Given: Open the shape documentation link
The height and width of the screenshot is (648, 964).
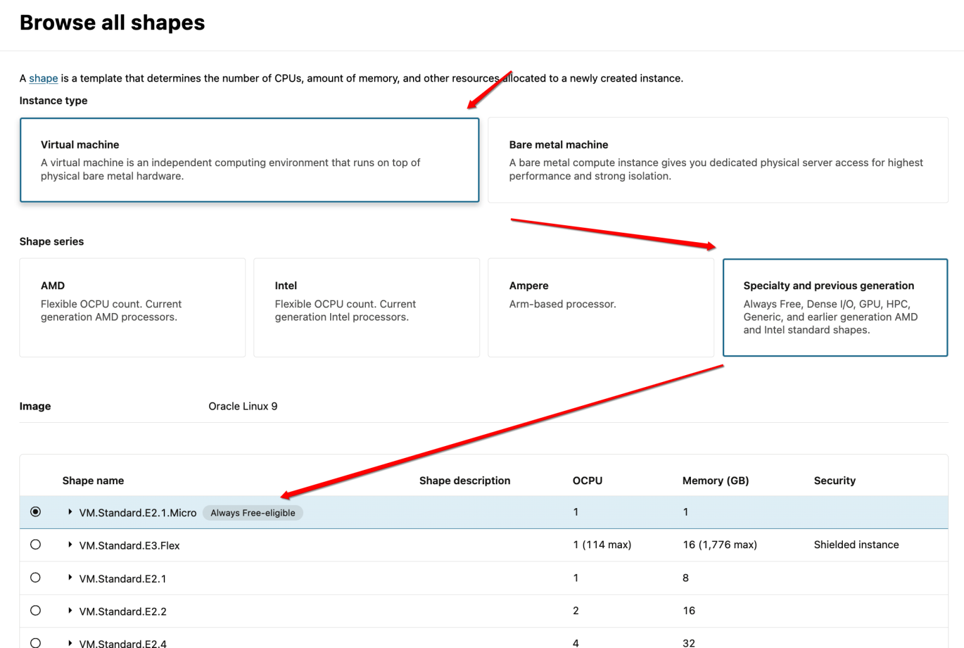Looking at the screenshot, I should 43,78.
